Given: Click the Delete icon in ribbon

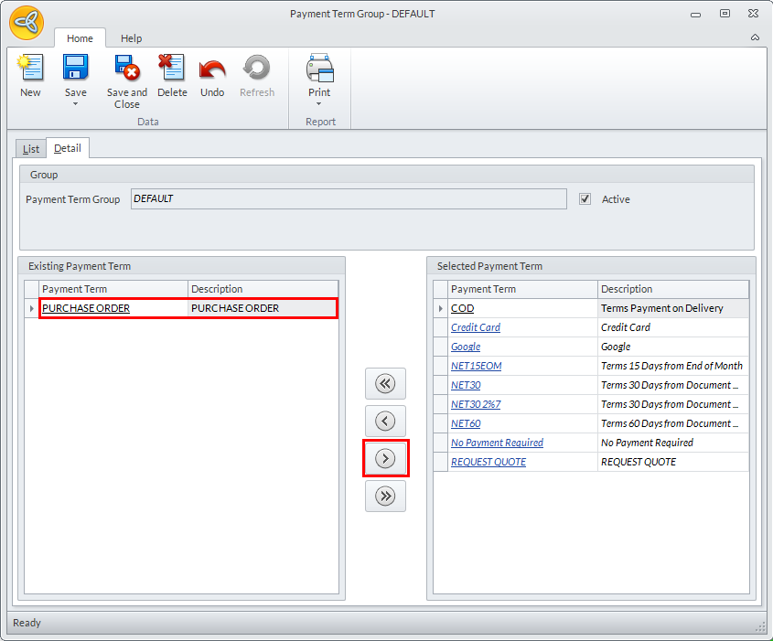Looking at the screenshot, I should pyautogui.click(x=171, y=69).
